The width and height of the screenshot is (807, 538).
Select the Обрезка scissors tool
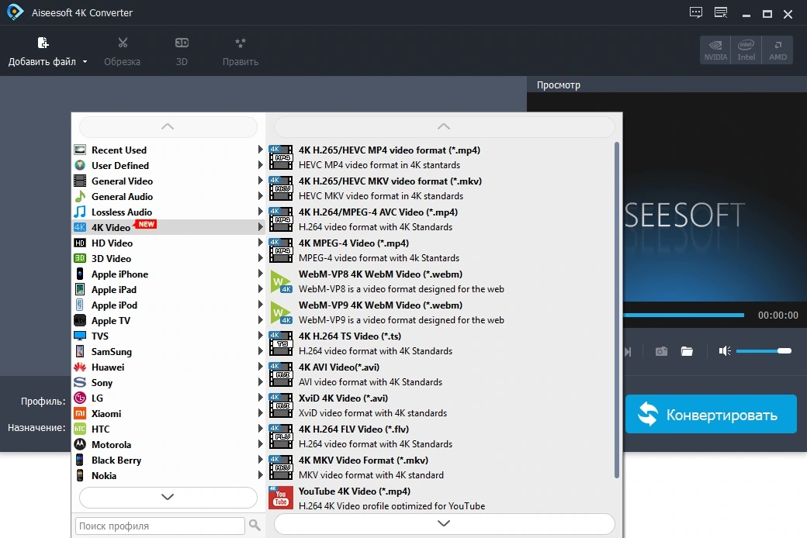[x=123, y=43]
